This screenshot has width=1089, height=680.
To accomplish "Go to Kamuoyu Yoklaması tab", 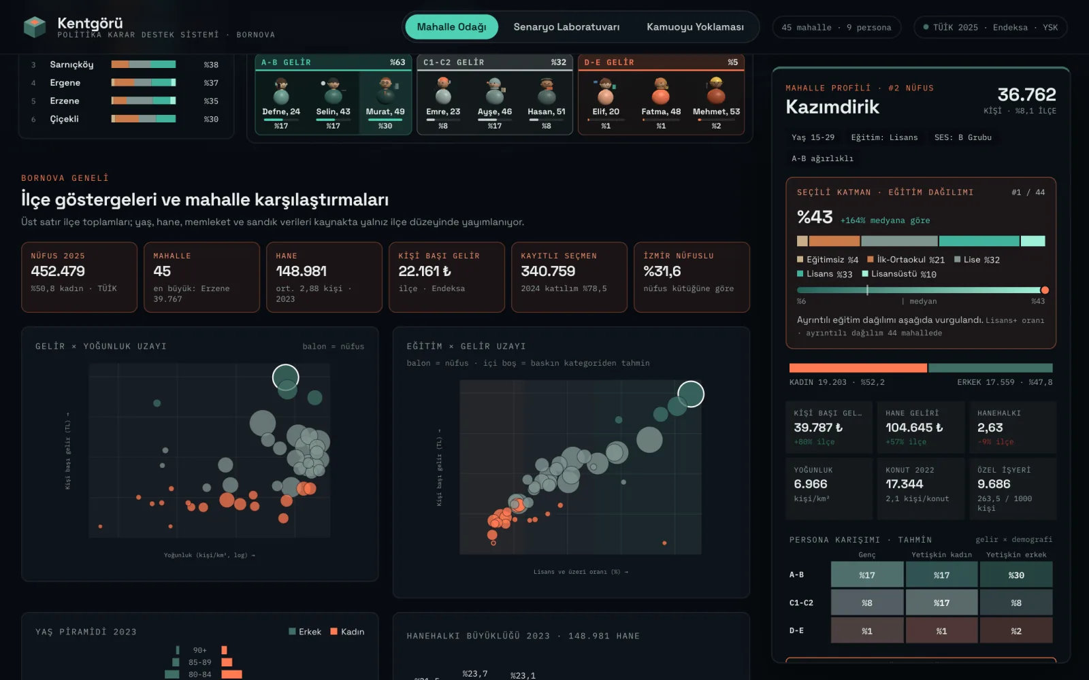I will [x=695, y=27].
